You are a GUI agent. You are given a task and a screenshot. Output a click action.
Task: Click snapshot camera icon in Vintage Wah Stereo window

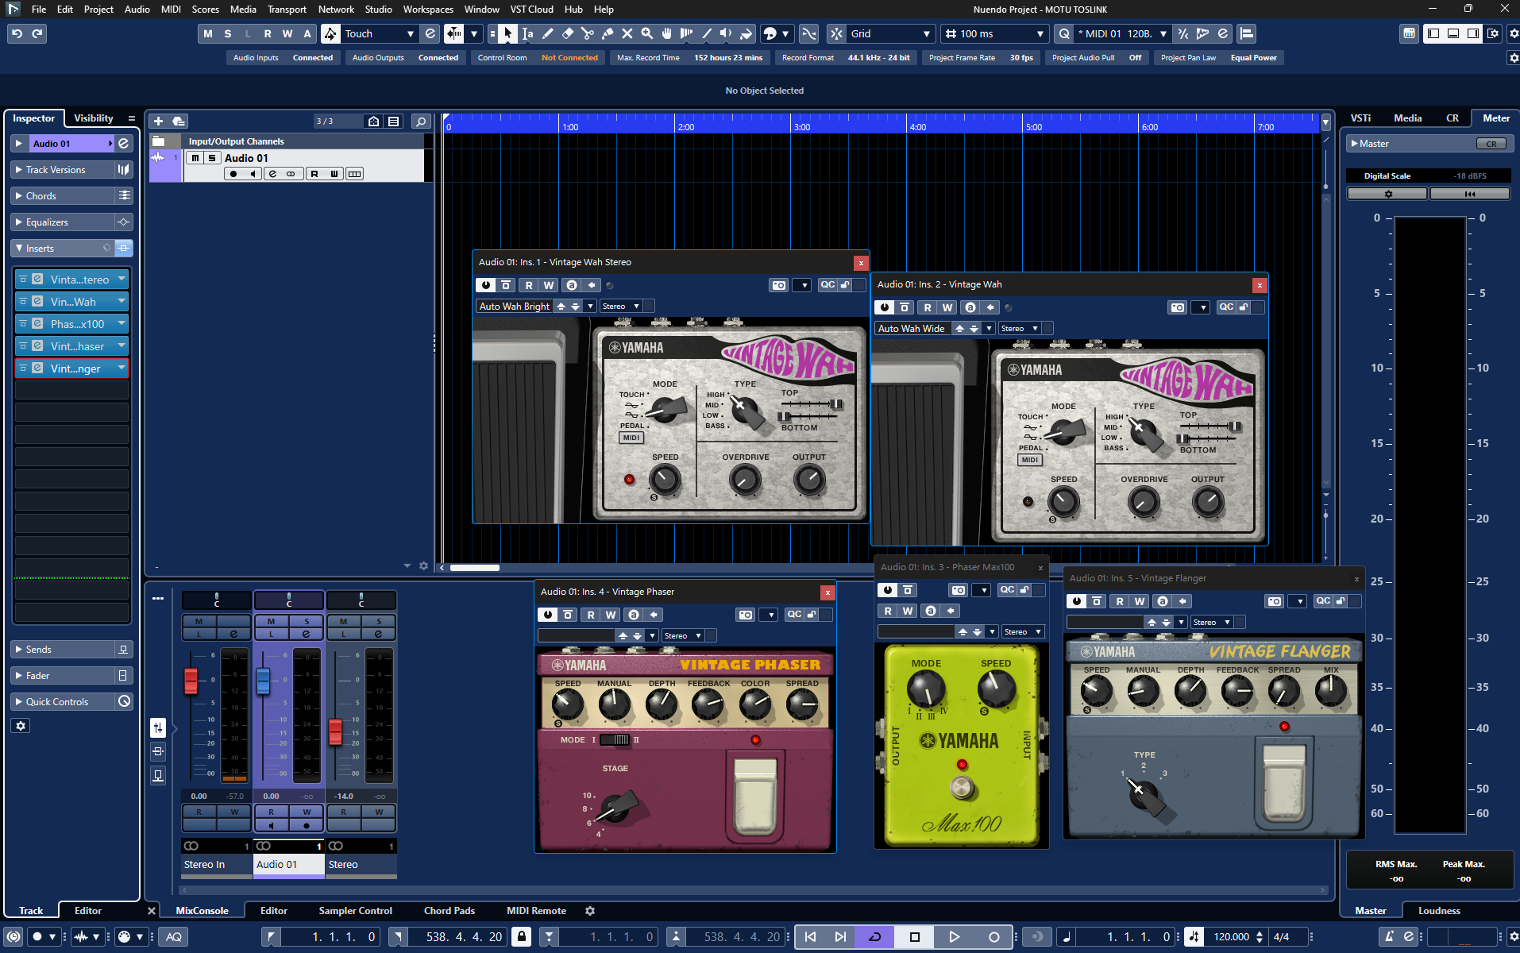[779, 285]
